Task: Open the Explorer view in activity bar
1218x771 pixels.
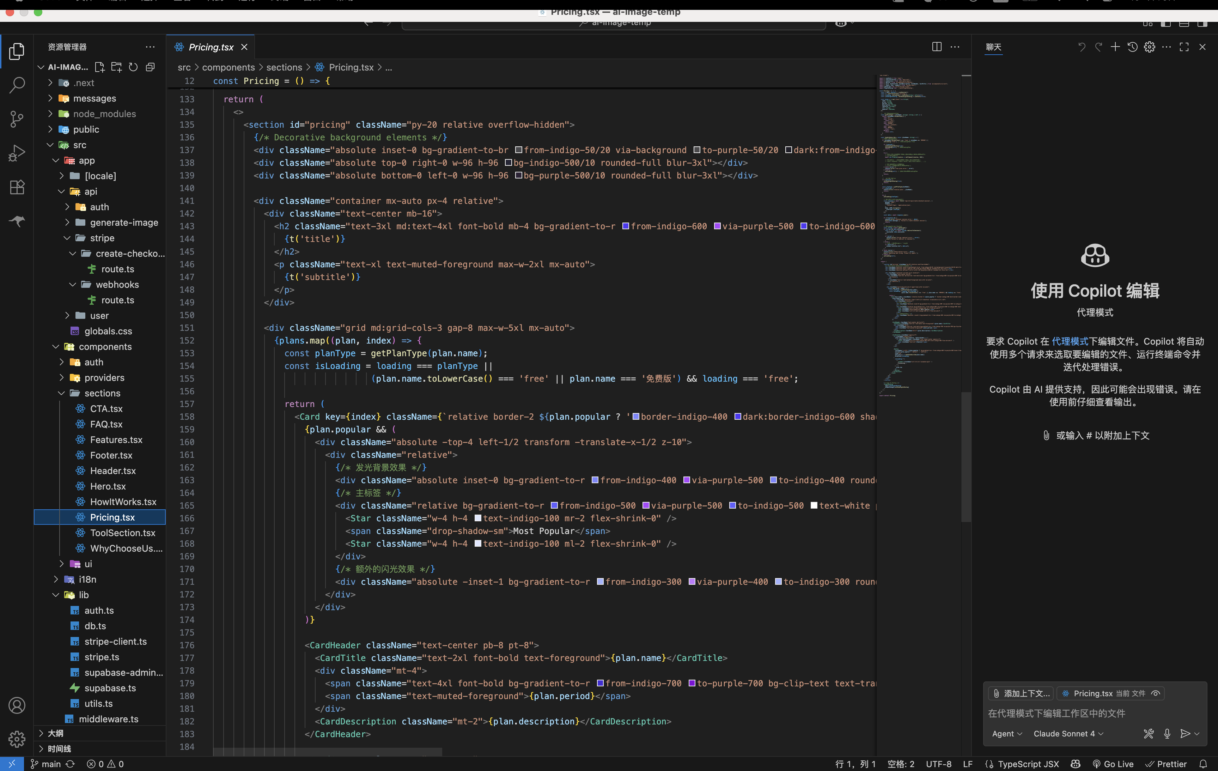Action: (17, 51)
